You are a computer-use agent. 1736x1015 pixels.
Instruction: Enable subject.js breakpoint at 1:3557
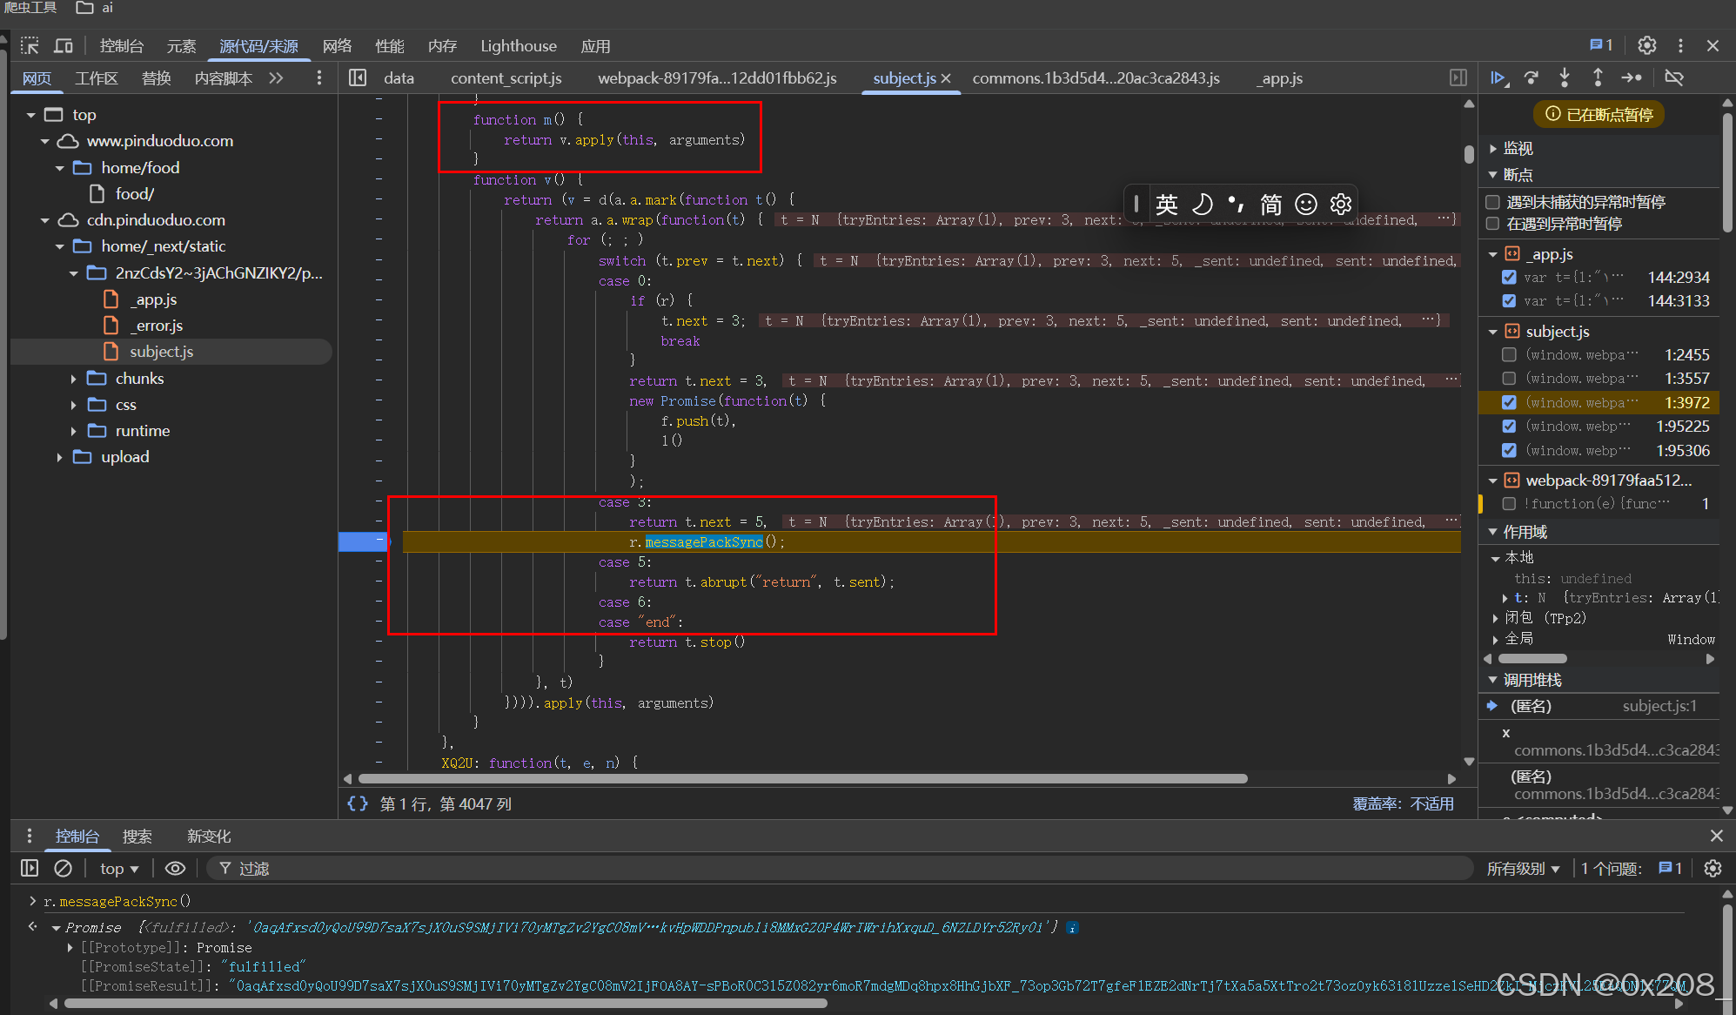[1509, 378]
